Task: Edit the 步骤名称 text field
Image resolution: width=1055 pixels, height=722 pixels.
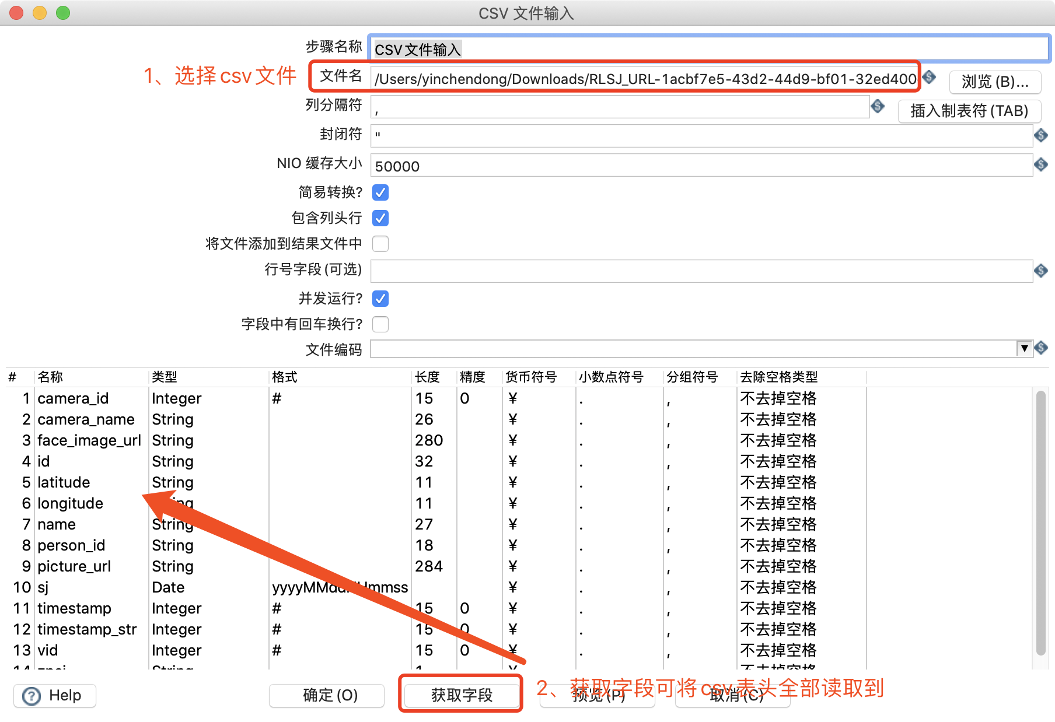Action: tap(525, 49)
